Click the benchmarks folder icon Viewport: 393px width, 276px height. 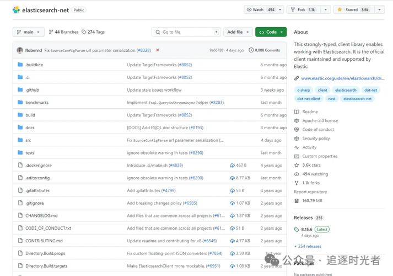coord(20,102)
